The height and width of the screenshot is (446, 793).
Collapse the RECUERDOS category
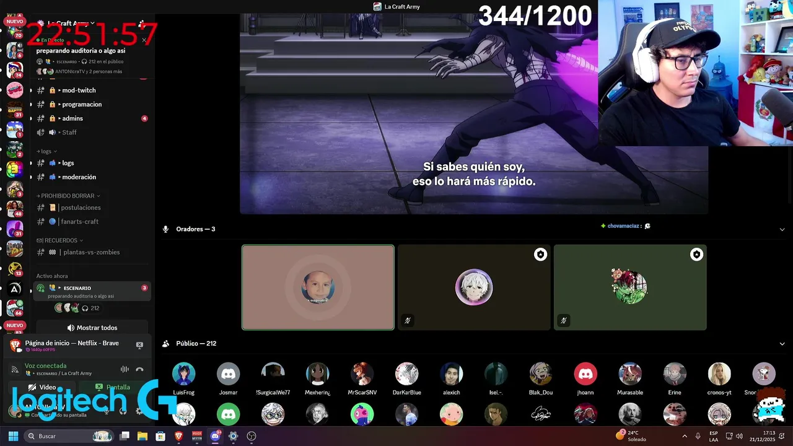[59, 240]
